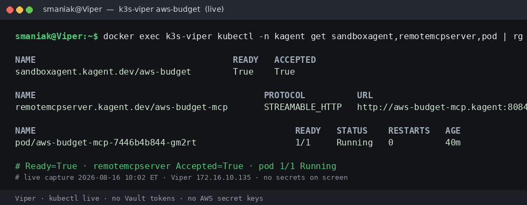Click the ACCEPTED column header
The height and width of the screenshot is (205, 527).
pos(295,60)
